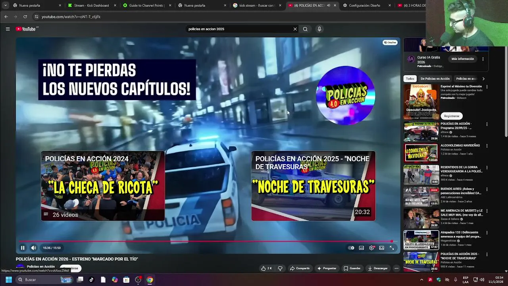
Task: Open more actions ellipsis below the video
Action: [396, 269]
